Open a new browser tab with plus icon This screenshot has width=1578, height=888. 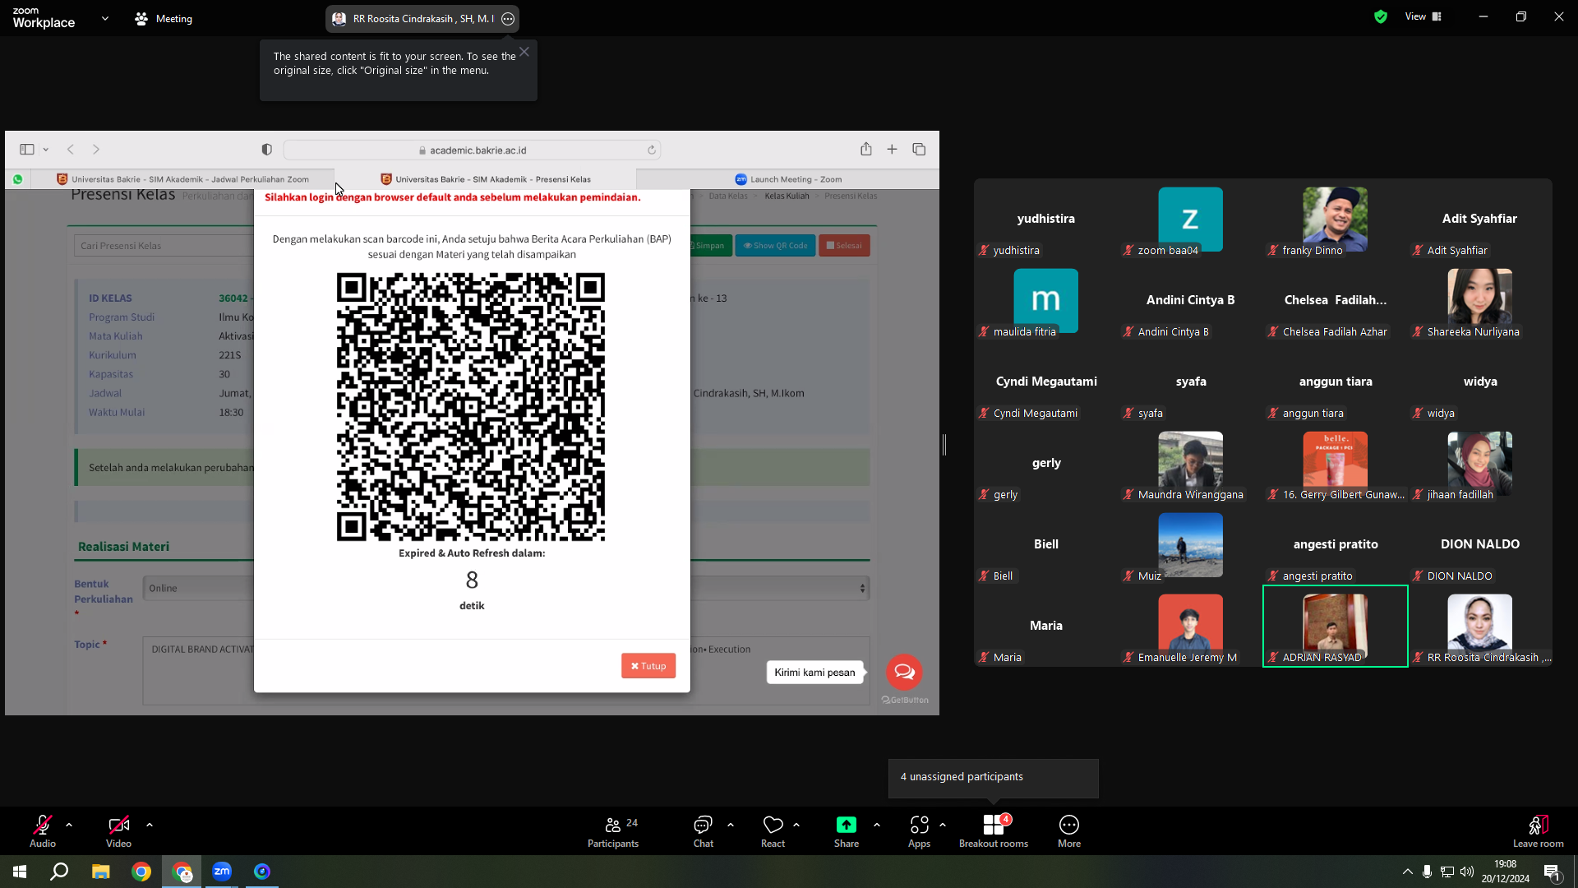(892, 150)
